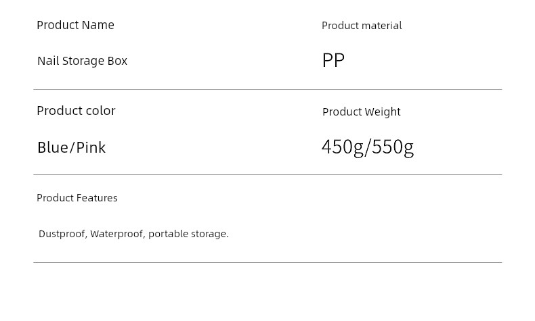Click the word Storage in product name

pos(83,61)
